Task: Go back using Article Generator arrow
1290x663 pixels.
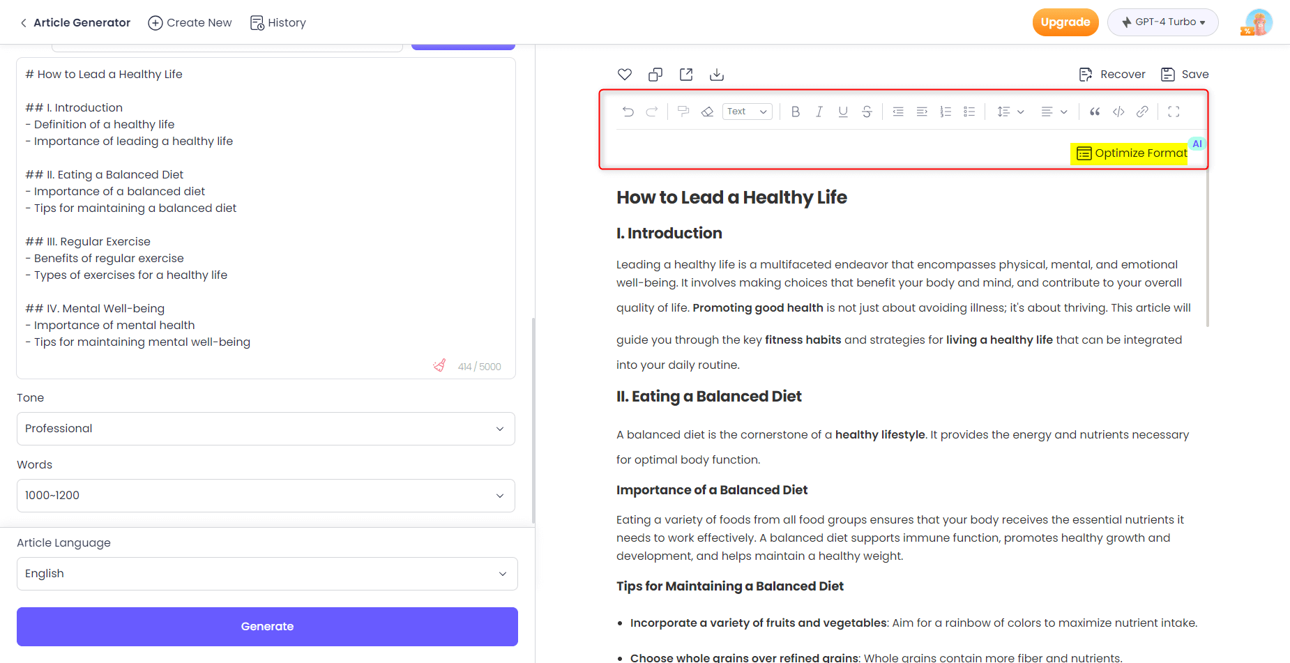Action: pyautogui.click(x=24, y=23)
